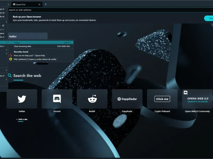Click the magnifier search icon
This screenshot has width=213, height=159.
click(10, 76)
